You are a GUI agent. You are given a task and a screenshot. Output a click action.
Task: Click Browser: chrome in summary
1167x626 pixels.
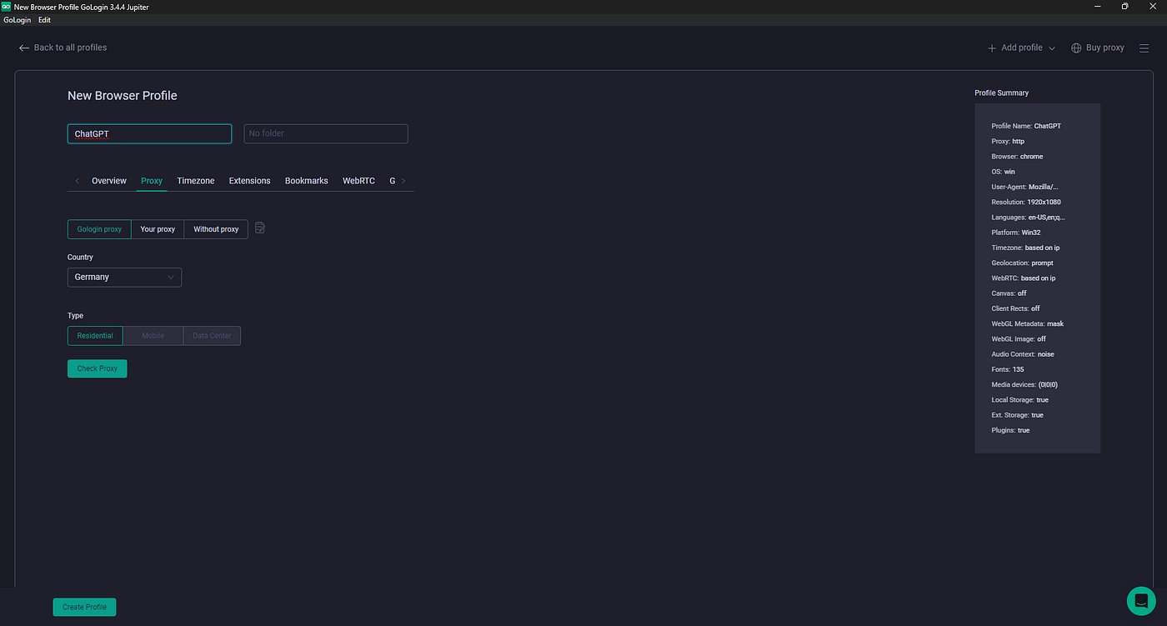(x=1017, y=157)
